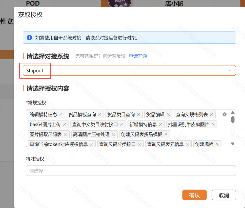Click the 常规授权 field label

point(37,103)
